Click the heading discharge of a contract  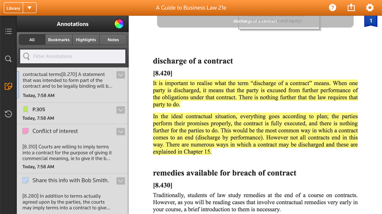pyautogui.click(x=193, y=61)
